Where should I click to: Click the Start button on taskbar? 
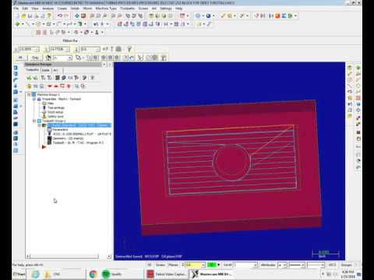(19, 274)
